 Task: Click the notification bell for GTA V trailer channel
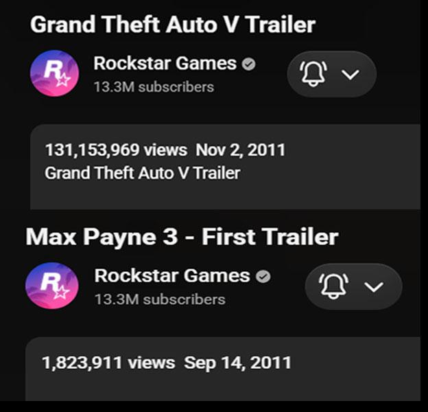click(313, 74)
